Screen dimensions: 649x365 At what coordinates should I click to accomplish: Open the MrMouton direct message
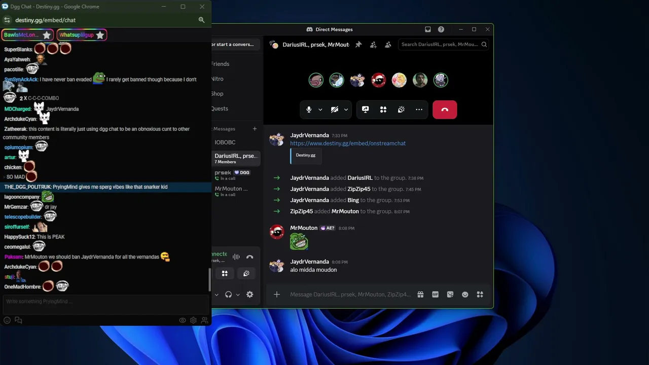pyautogui.click(x=236, y=191)
